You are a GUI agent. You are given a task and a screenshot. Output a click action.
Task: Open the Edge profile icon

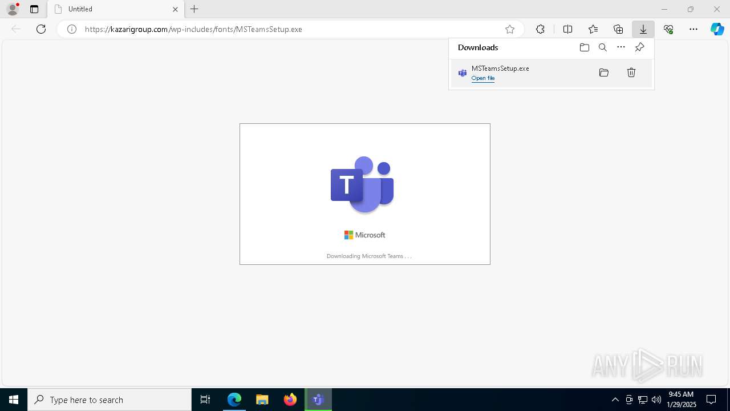coord(13,9)
